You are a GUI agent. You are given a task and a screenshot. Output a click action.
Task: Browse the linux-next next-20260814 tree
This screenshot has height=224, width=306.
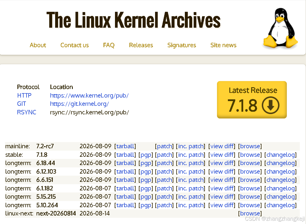(x=250, y=213)
